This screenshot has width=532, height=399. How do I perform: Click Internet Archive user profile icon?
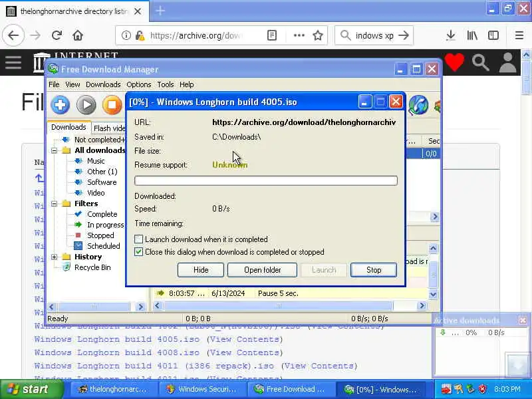(x=507, y=63)
